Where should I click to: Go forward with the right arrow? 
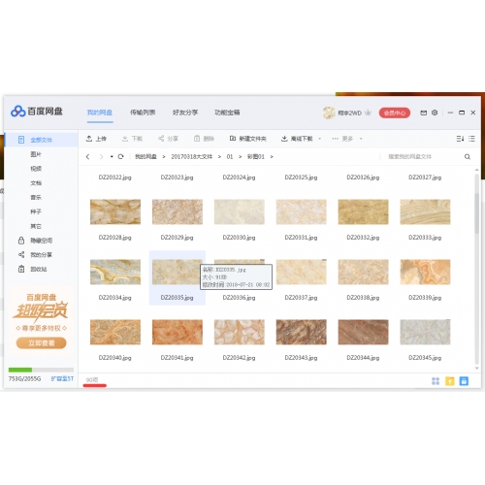(x=101, y=157)
